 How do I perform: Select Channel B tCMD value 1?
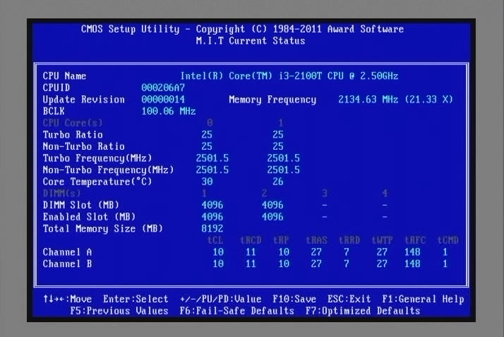(445, 264)
